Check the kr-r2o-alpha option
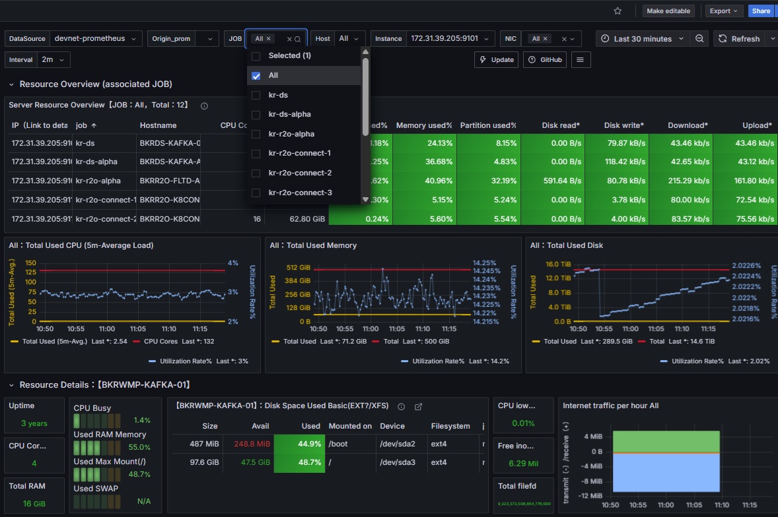778x517 pixels. click(256, 135)
